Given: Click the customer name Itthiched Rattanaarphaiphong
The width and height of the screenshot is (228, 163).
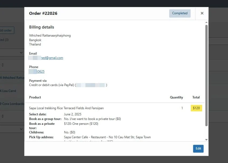Looking at the screenshot, I should (50, 36).
